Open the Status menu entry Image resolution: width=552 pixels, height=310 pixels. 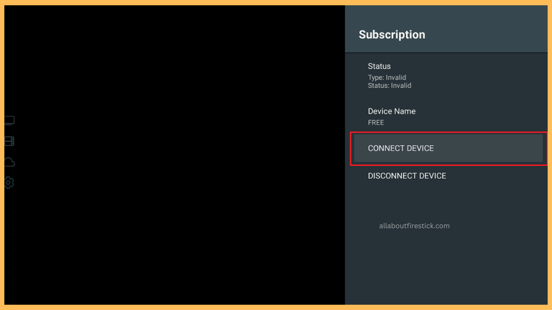379,66
